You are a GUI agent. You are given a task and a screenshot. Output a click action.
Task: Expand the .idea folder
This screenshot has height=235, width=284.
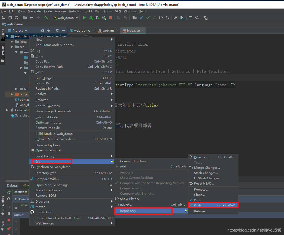(x=12, y=41)
